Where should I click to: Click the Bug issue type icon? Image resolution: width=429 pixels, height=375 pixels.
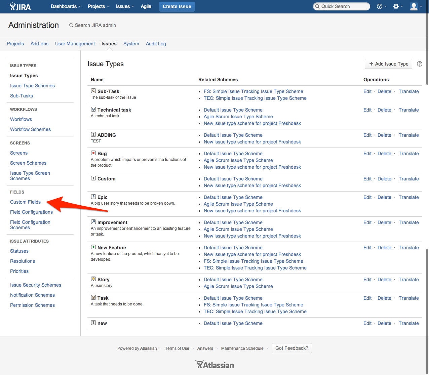93,153
